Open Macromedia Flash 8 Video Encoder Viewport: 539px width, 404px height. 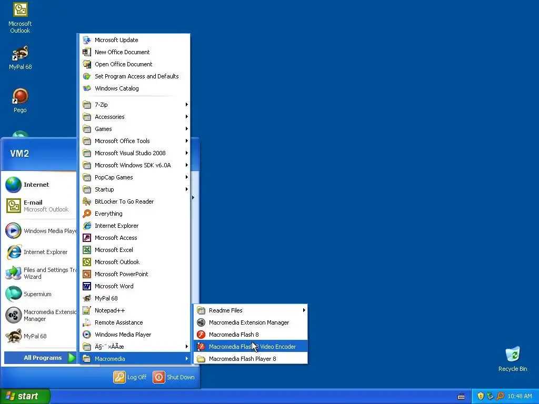(251, 347)
